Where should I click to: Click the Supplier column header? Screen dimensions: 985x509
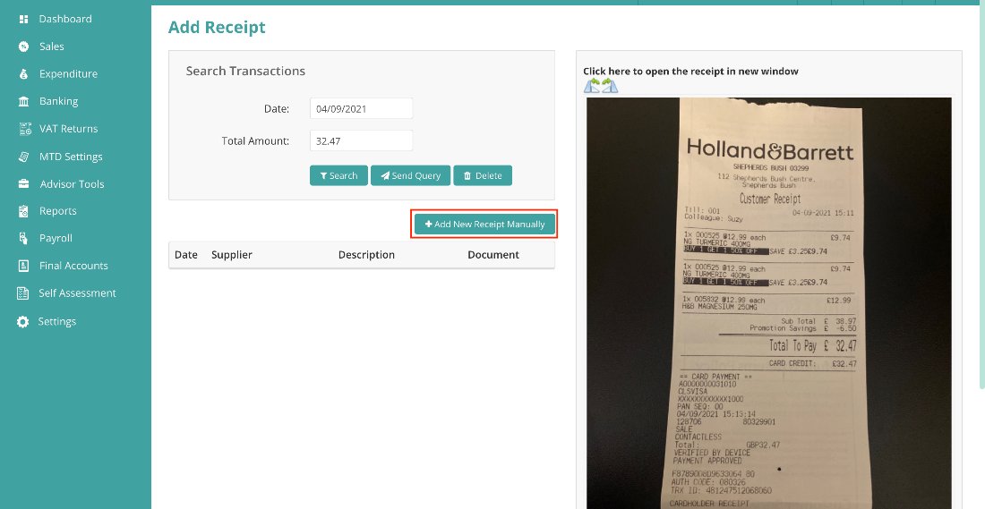point(232,255)
